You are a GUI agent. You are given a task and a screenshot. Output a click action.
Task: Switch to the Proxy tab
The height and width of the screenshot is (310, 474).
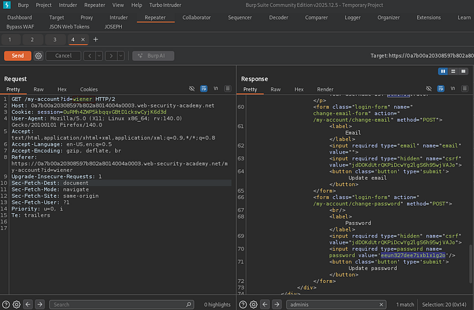(x=87, y=18)
